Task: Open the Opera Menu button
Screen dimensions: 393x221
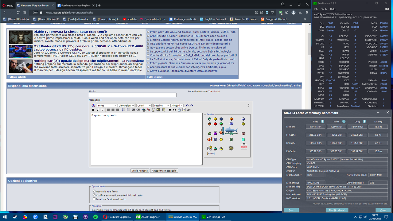Action: (7, 6)
